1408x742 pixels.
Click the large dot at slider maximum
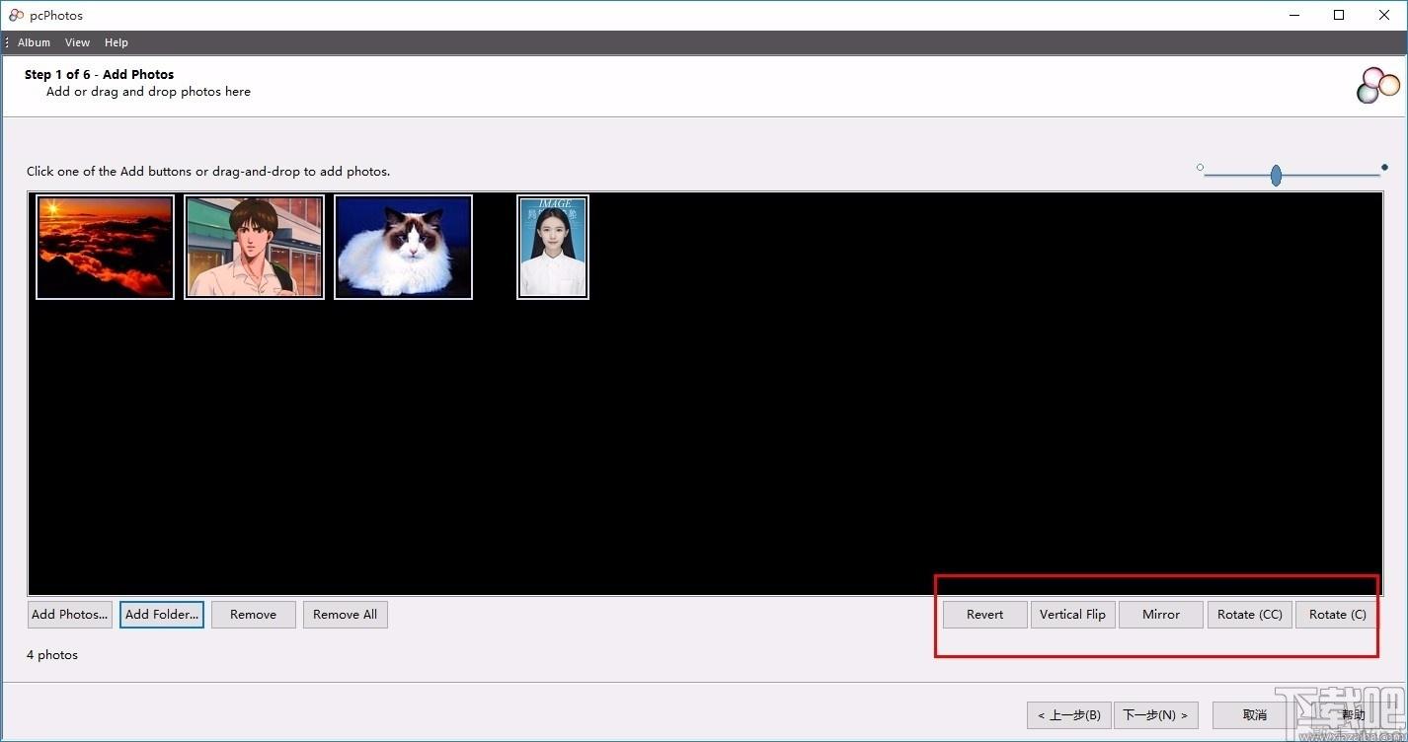tap(1384, 168)
